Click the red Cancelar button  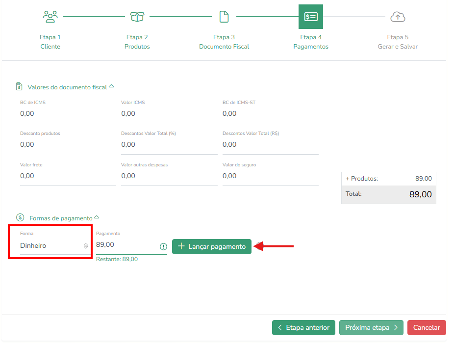(427, 327)
